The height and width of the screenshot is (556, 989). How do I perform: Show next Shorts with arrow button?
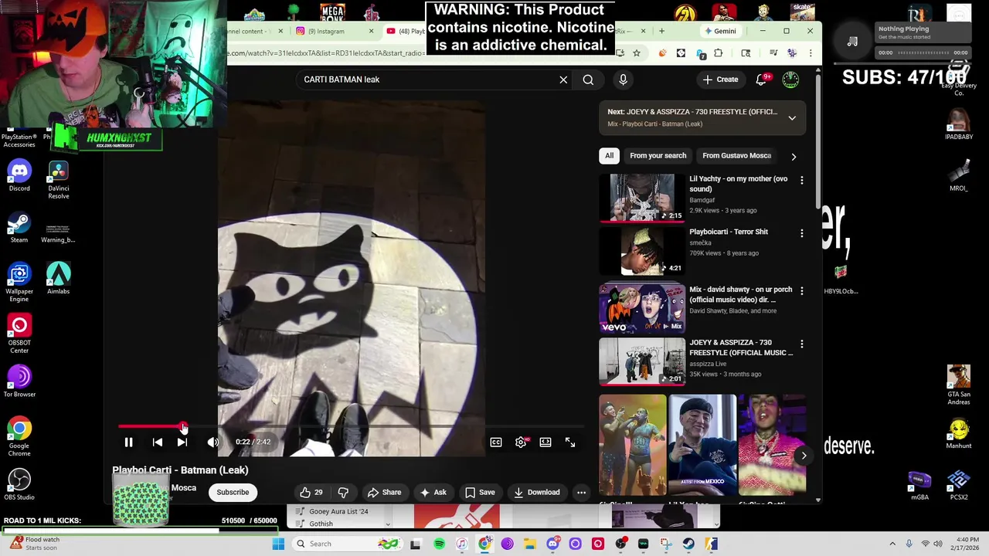pos(804,456)
